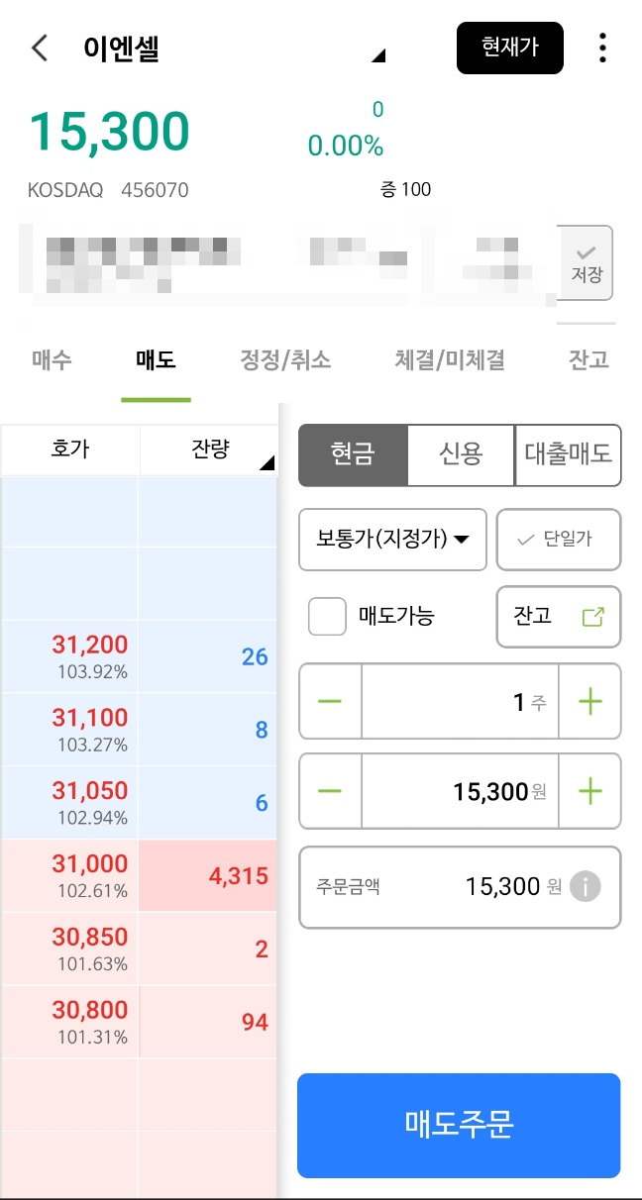Enable the 매도가능 checkbox
Screen dimensions: 642x1200
click(327, 616)
